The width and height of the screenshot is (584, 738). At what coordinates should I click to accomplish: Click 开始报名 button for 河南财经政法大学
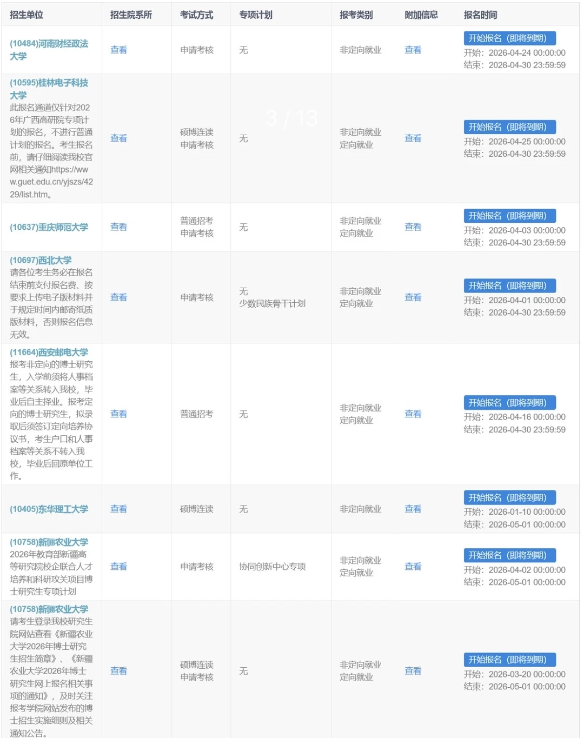[x=510, y=38]
